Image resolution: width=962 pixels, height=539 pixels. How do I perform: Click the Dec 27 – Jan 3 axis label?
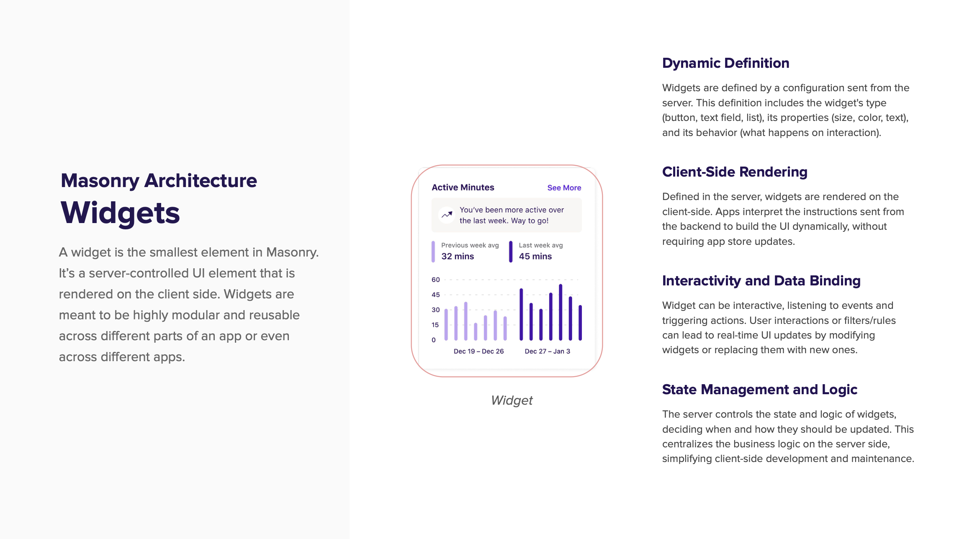click(x=547, y=352)
